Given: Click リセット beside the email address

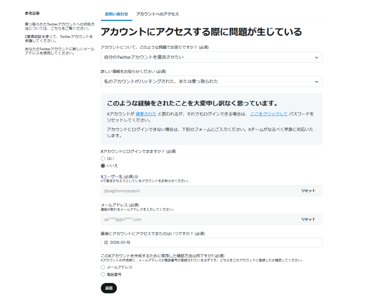Looking at the screenshot, I should coord(308,219).
